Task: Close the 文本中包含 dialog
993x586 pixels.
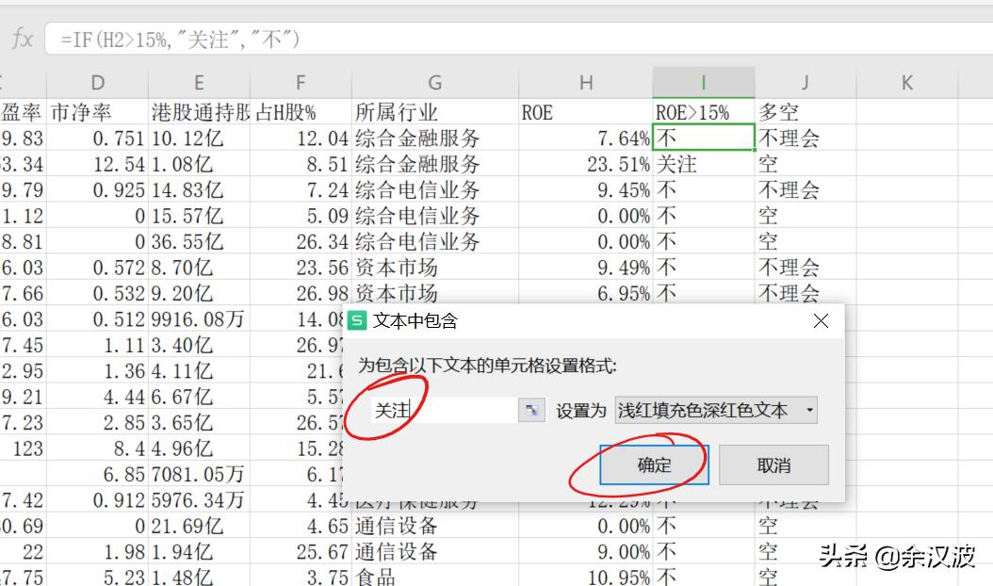Action: [821, 320]
